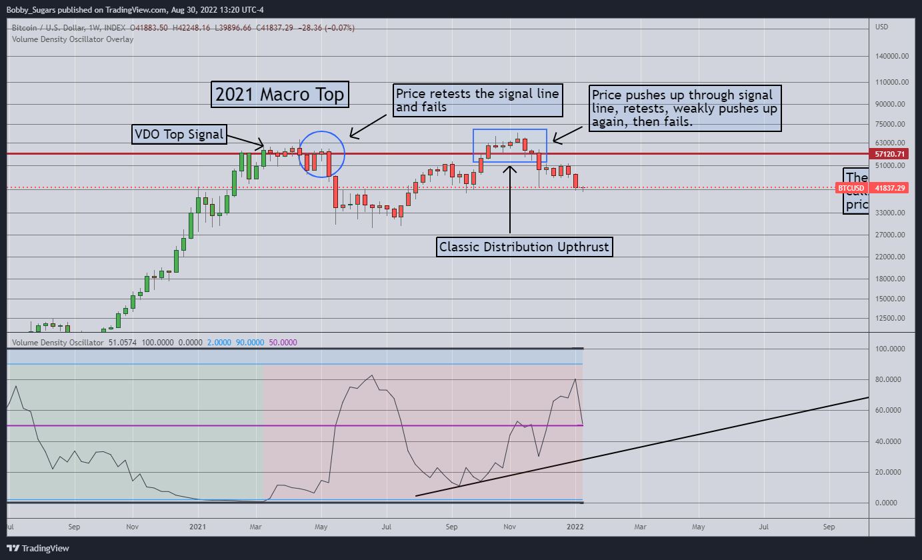The image size is (922, 560).
Task: Select the 'Price pushes up through signal line' note
Action: (x=685, y=108)
